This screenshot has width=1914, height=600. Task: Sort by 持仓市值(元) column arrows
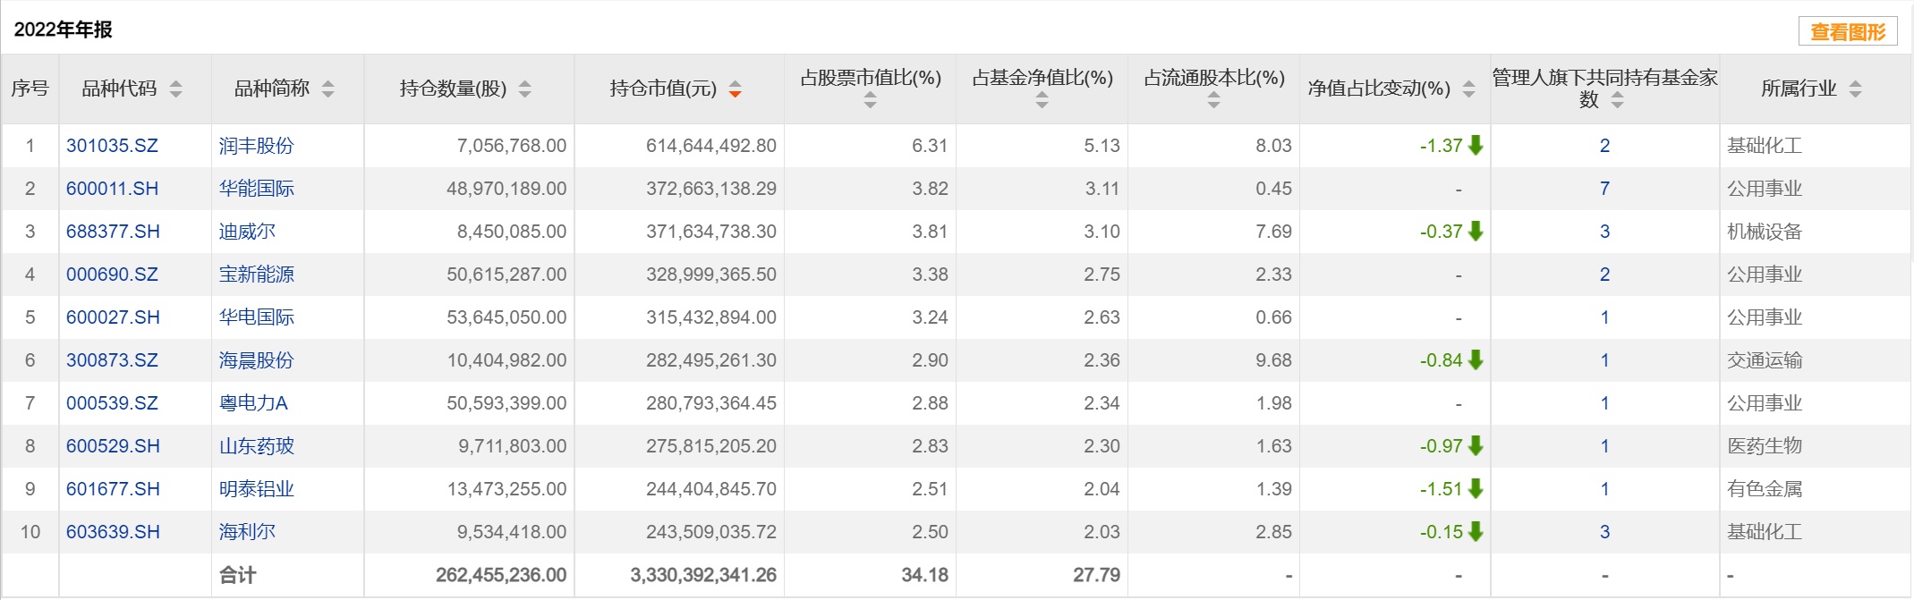(x=735, y=89)
